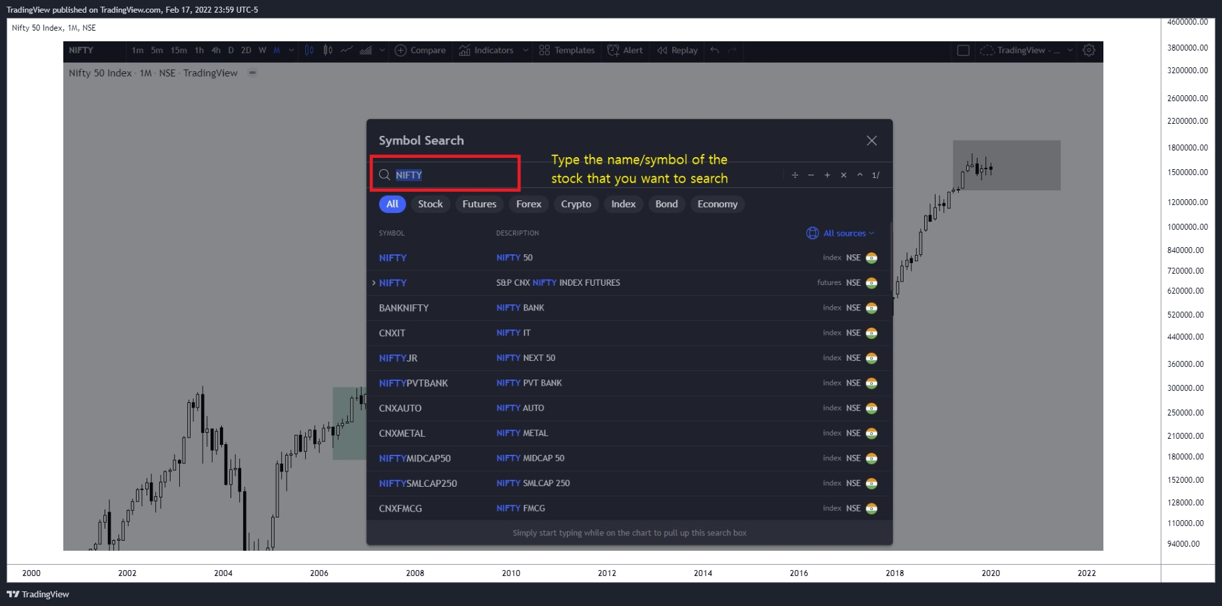The height and width of the screenshot is (606, 1222).
Task: Select the Index filter tab
Action: pos(624,204)
